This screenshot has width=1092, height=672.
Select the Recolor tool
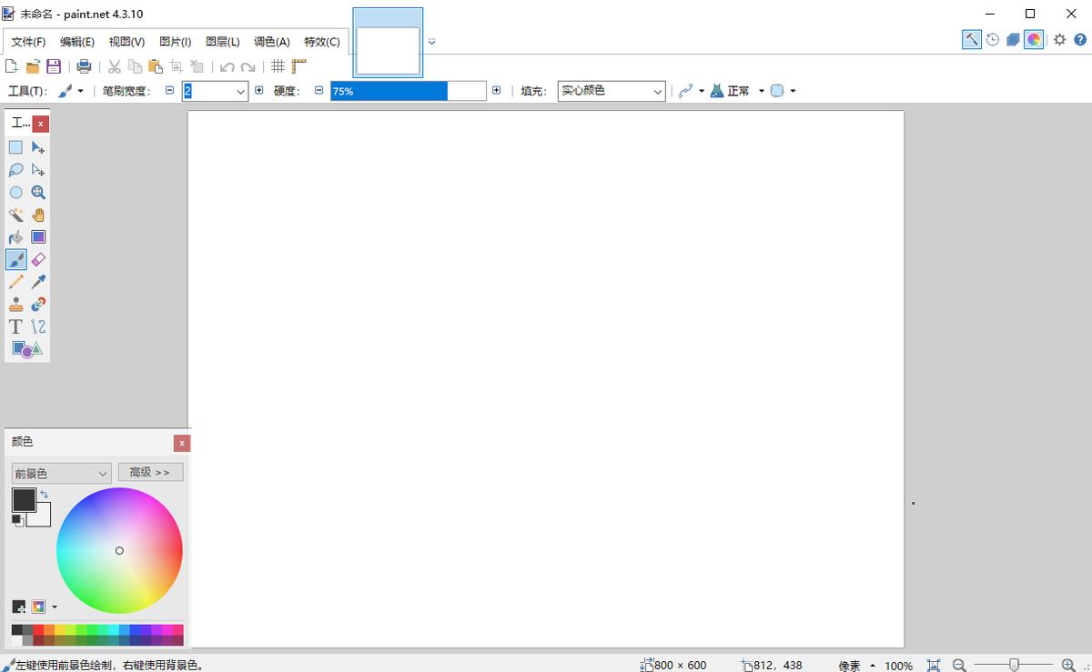click(38, 305)
